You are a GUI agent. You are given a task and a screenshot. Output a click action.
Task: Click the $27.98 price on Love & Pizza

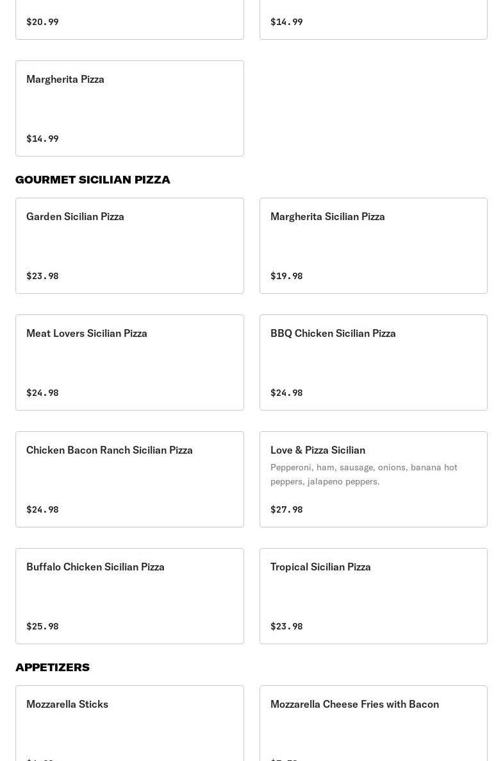[x=286, y=509]
